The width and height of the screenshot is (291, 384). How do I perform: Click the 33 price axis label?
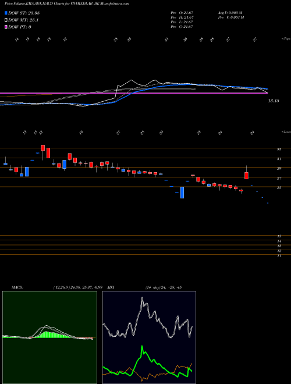click(279, 149)
